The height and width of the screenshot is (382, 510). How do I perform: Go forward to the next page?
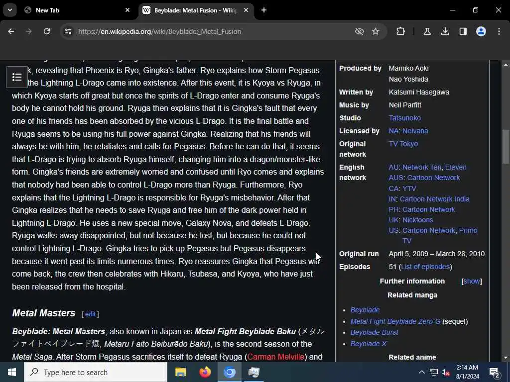[29, 31]
